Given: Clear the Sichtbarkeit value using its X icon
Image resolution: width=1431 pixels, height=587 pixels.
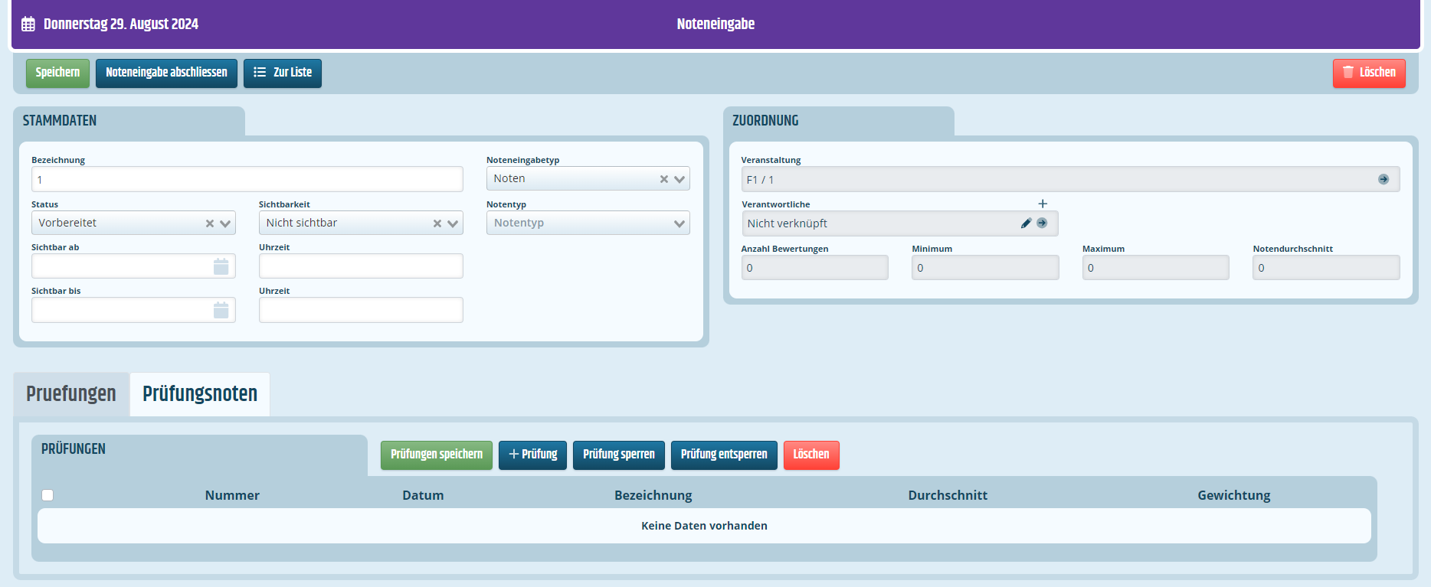Looking at the screenshot, I should click(437, 223).
